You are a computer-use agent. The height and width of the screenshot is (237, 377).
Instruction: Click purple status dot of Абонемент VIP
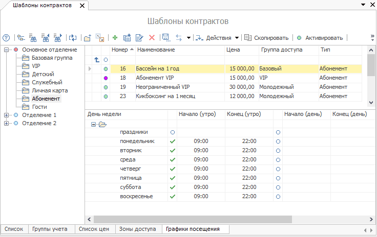(x=106, y=78)
